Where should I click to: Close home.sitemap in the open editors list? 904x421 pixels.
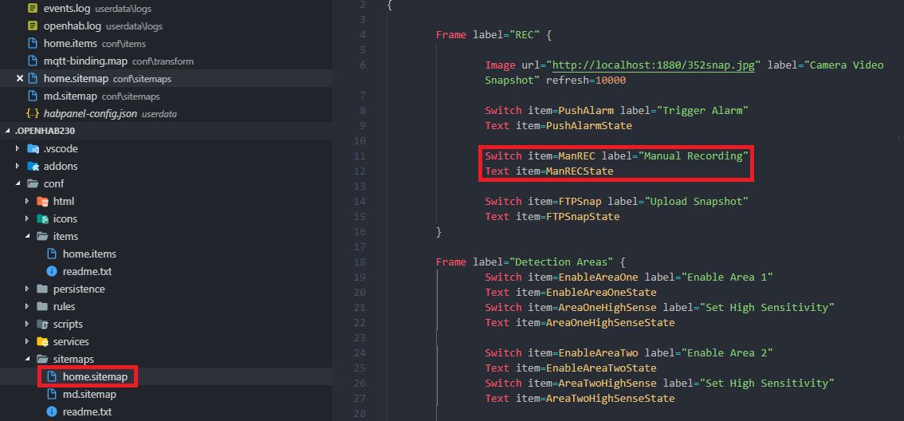[x=19, y=78]
